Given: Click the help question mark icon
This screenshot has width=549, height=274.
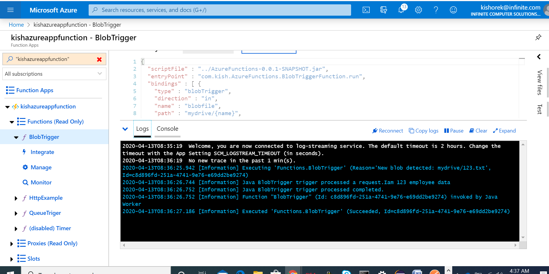Looking at the screenshot, I should point(436,10).
